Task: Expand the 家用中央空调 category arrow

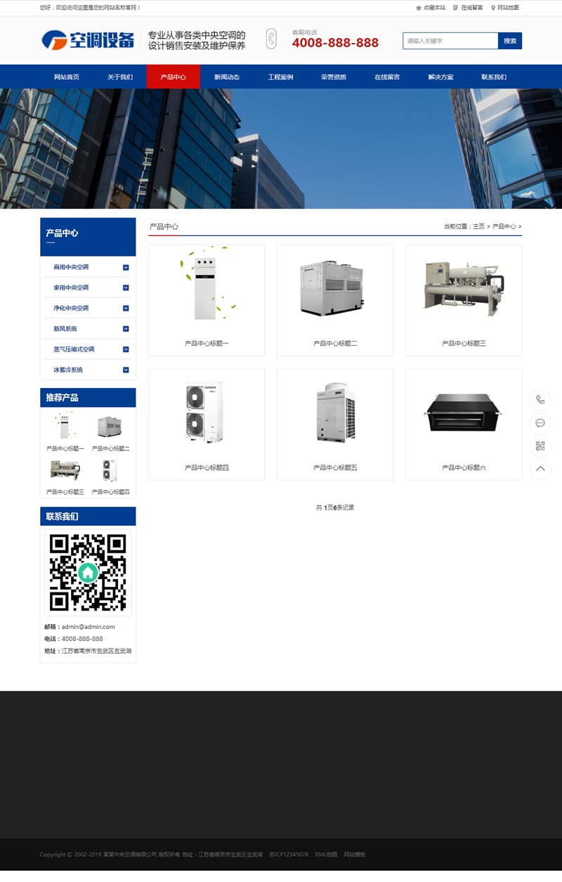Action: click(126, 287)
